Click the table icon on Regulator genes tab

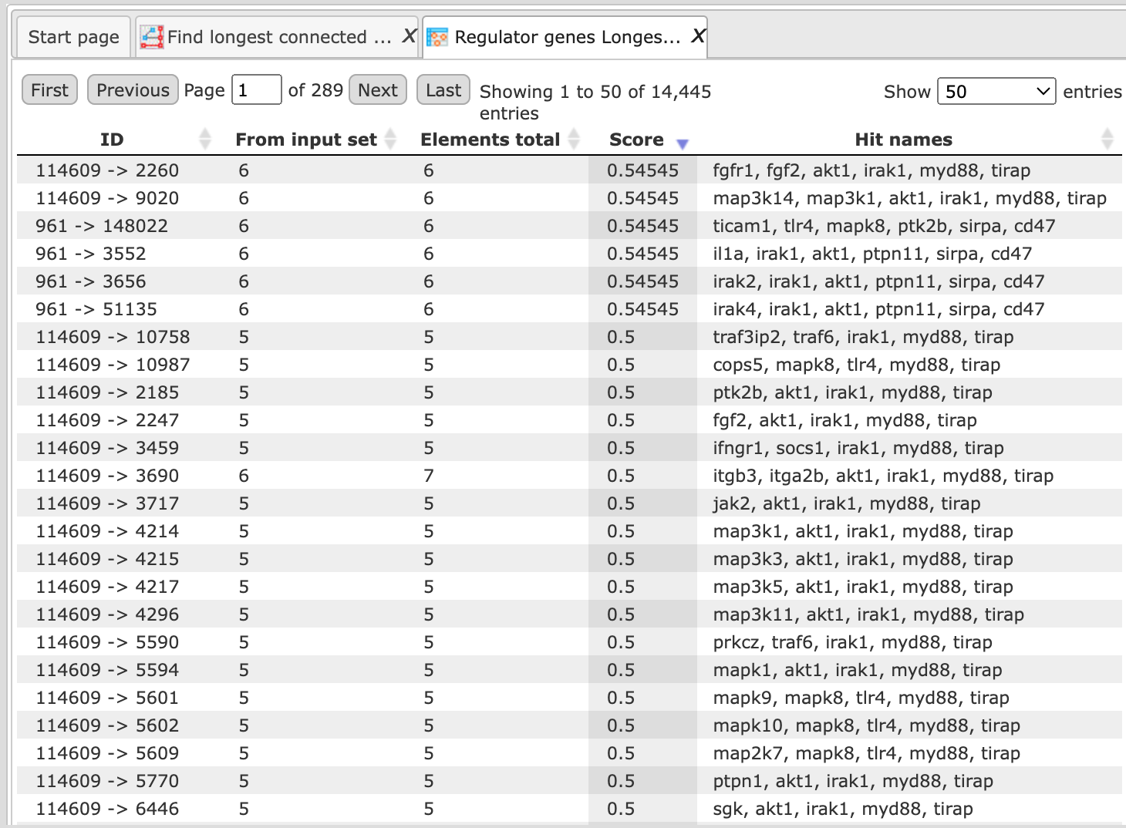pos(437,37)
